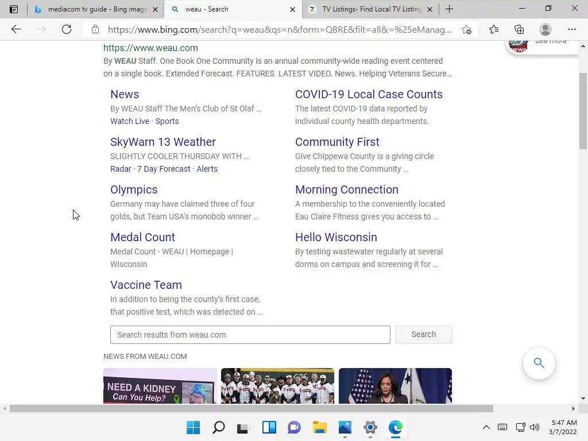Open Settings gear on taskbar
Screen dimensions: 588x441
[370, 427]
